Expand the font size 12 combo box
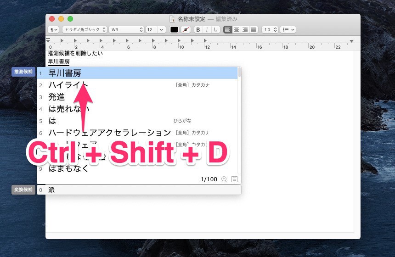This screenshot has width=395, height=257. (x=161, y=29)
